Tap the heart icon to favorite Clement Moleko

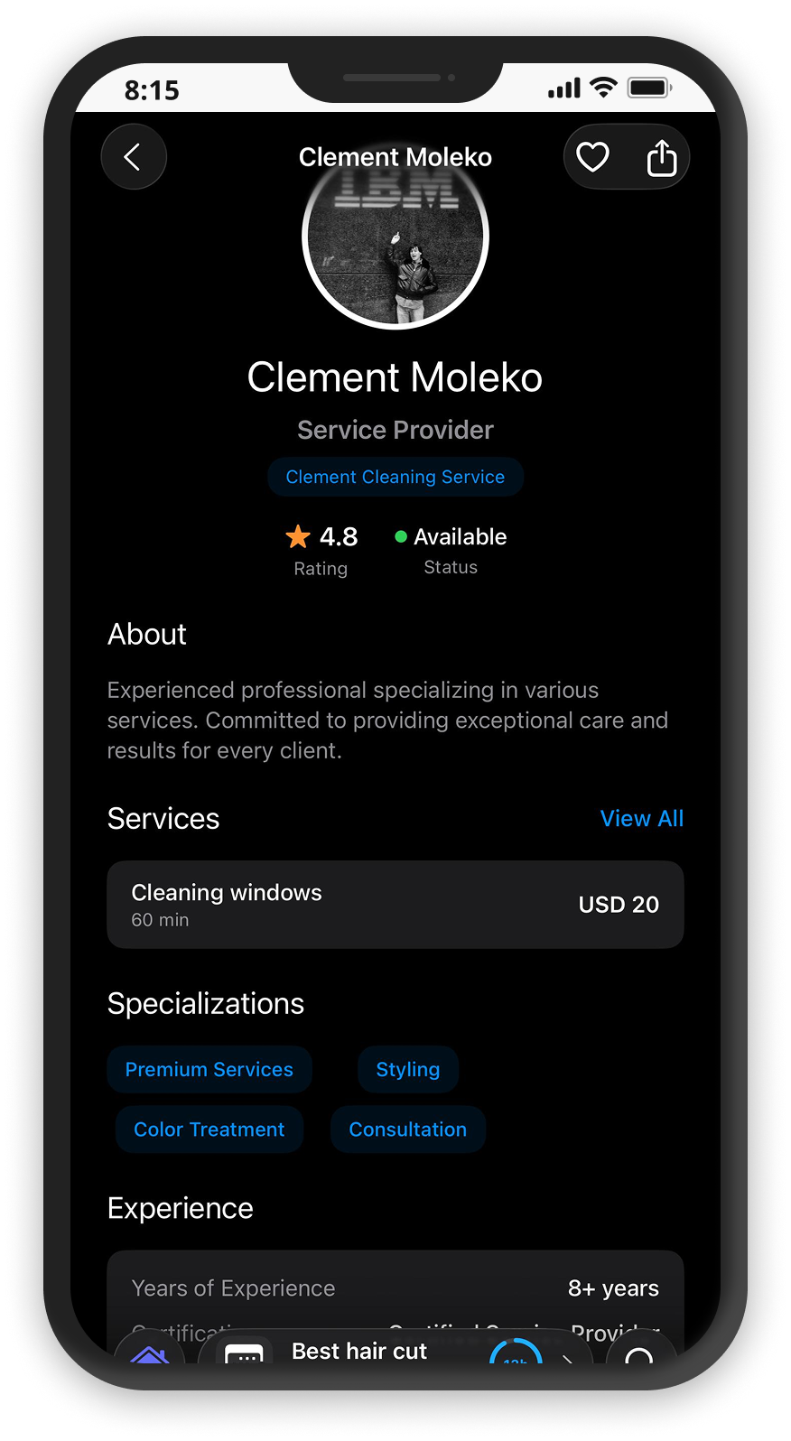[592, 156]
